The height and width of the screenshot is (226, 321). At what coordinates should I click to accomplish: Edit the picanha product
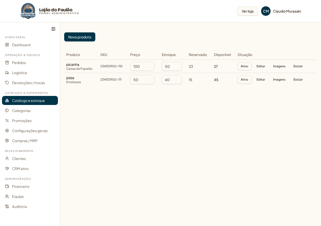261,66
